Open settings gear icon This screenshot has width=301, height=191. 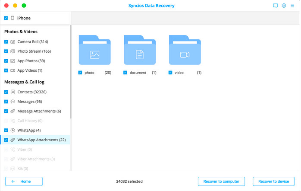click(284, 6)
